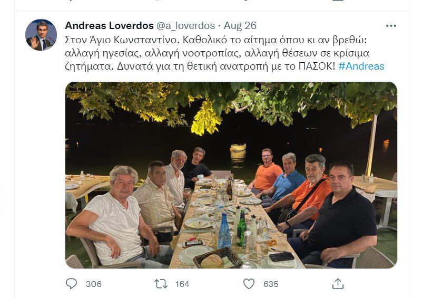Screen dimensions: 422x298
Task: Open the three-dot more options menu
Action: click(x=391, y=26)
